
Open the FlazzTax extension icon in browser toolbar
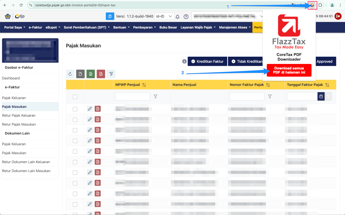312,5
